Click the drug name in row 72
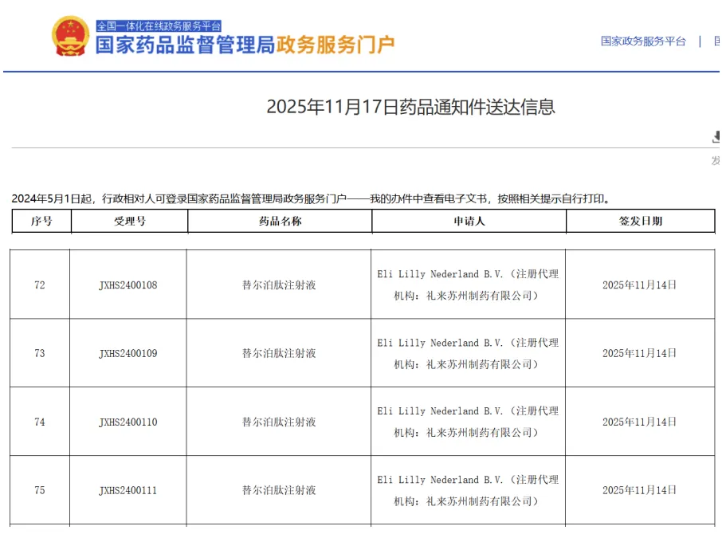722x534 pixels. click(279, 285)
